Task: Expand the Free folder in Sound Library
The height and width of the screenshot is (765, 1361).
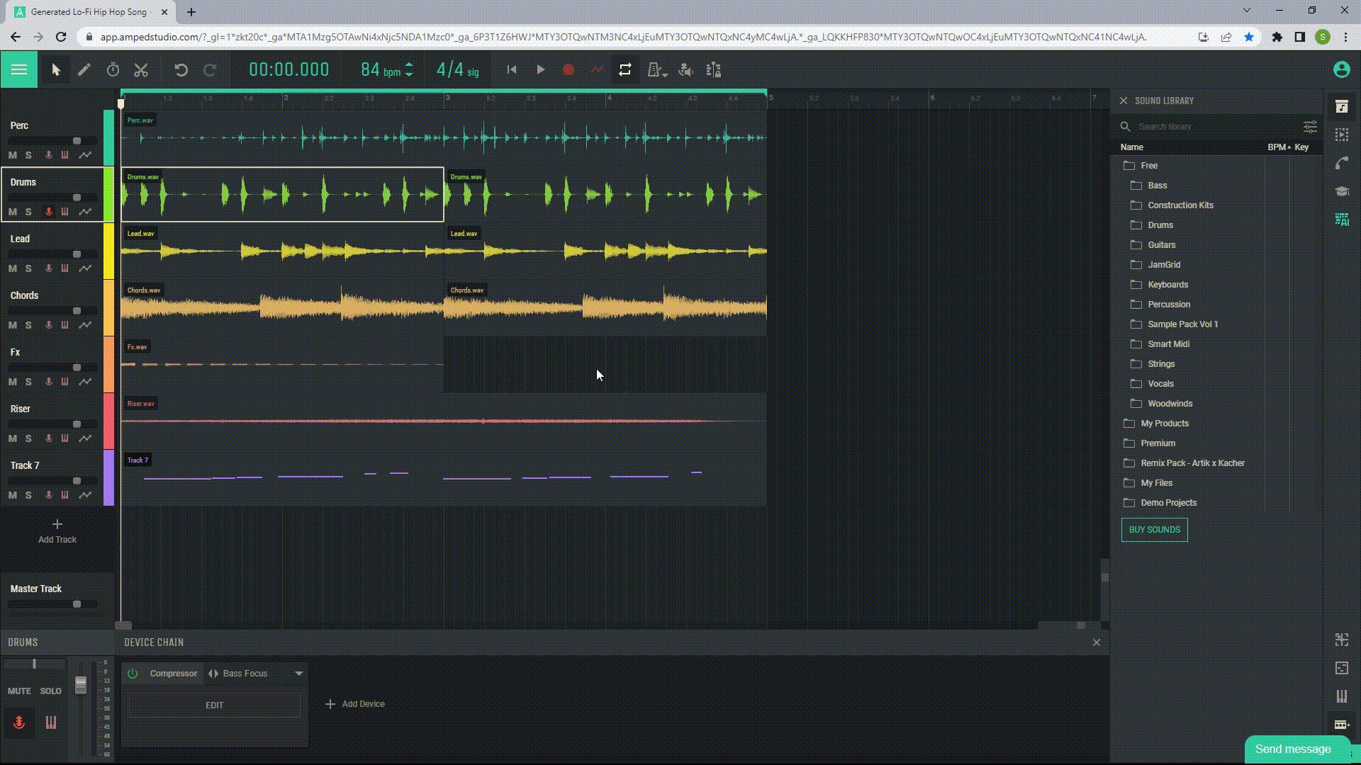Action: coord(1149,165)
